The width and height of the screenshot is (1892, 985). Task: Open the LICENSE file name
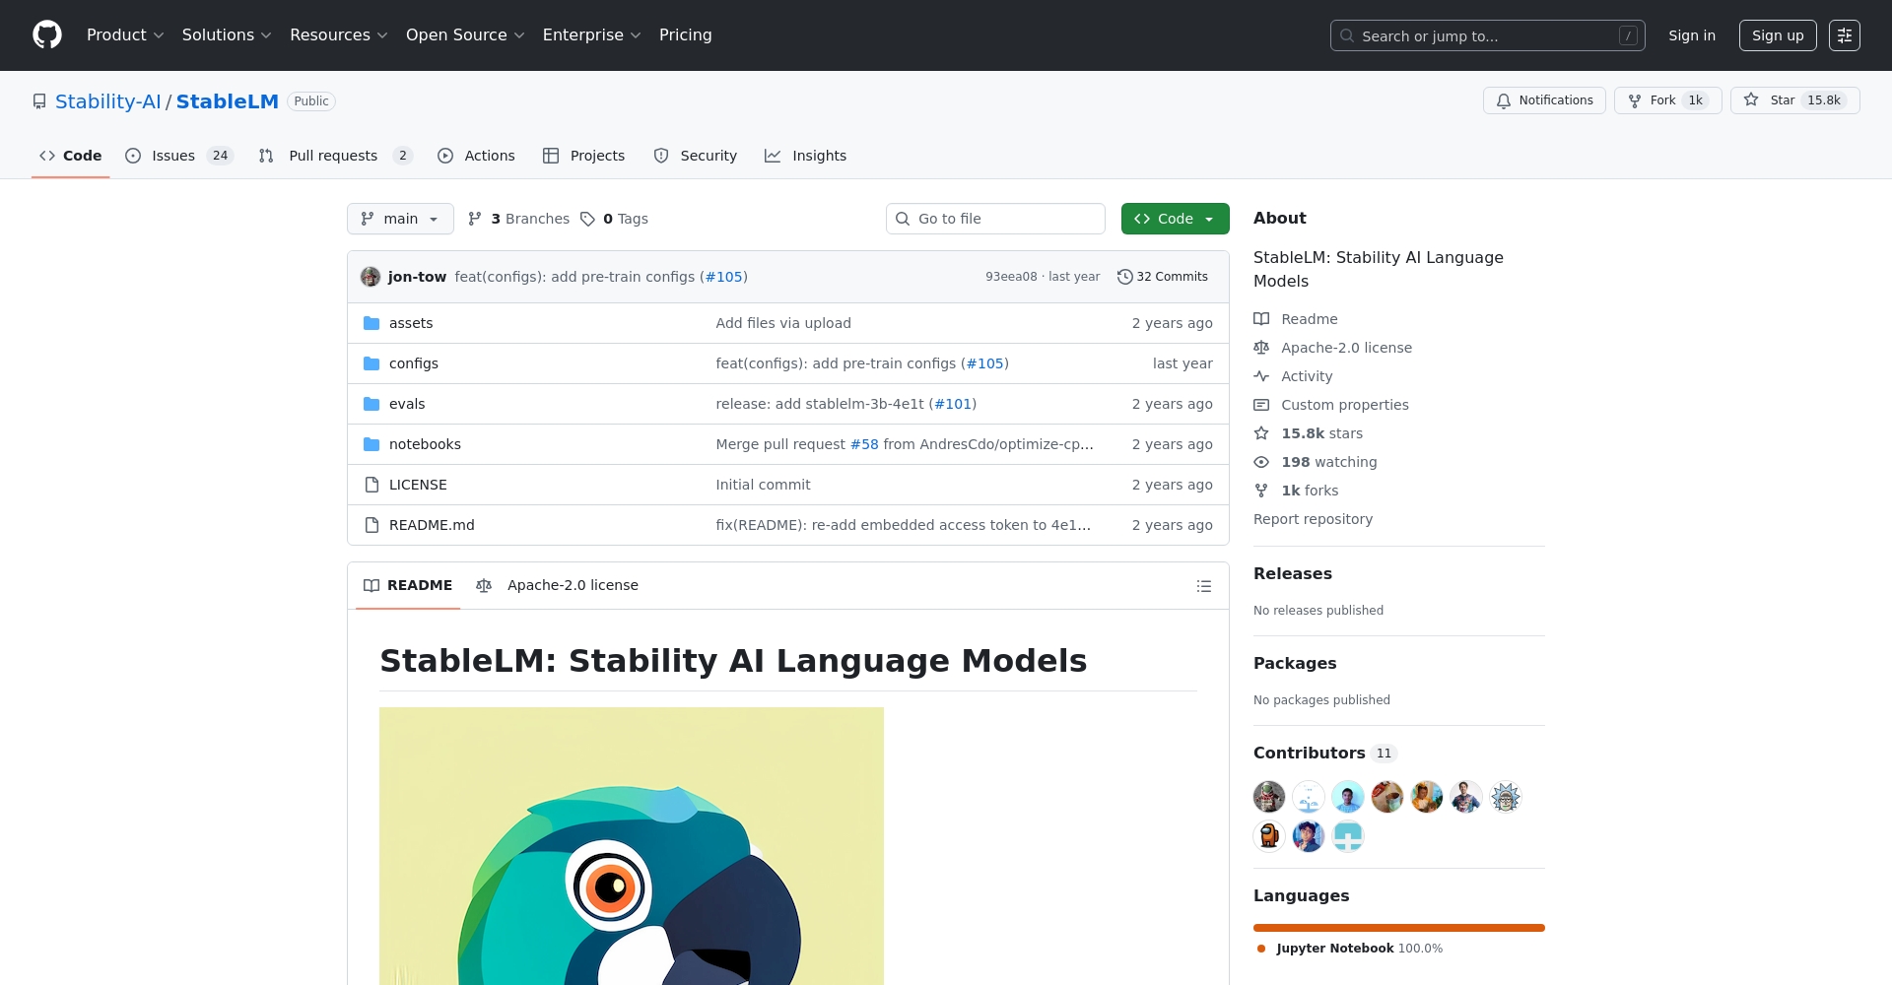(418, 485)
